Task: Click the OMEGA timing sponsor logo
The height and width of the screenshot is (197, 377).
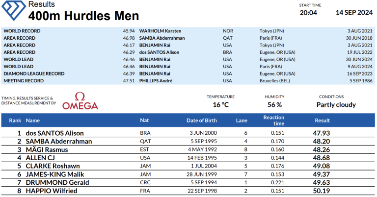Action: click(x=80, y=100)
